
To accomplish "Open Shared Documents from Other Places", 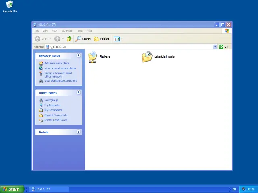I will pyautogui.click(x=56, y=115).
